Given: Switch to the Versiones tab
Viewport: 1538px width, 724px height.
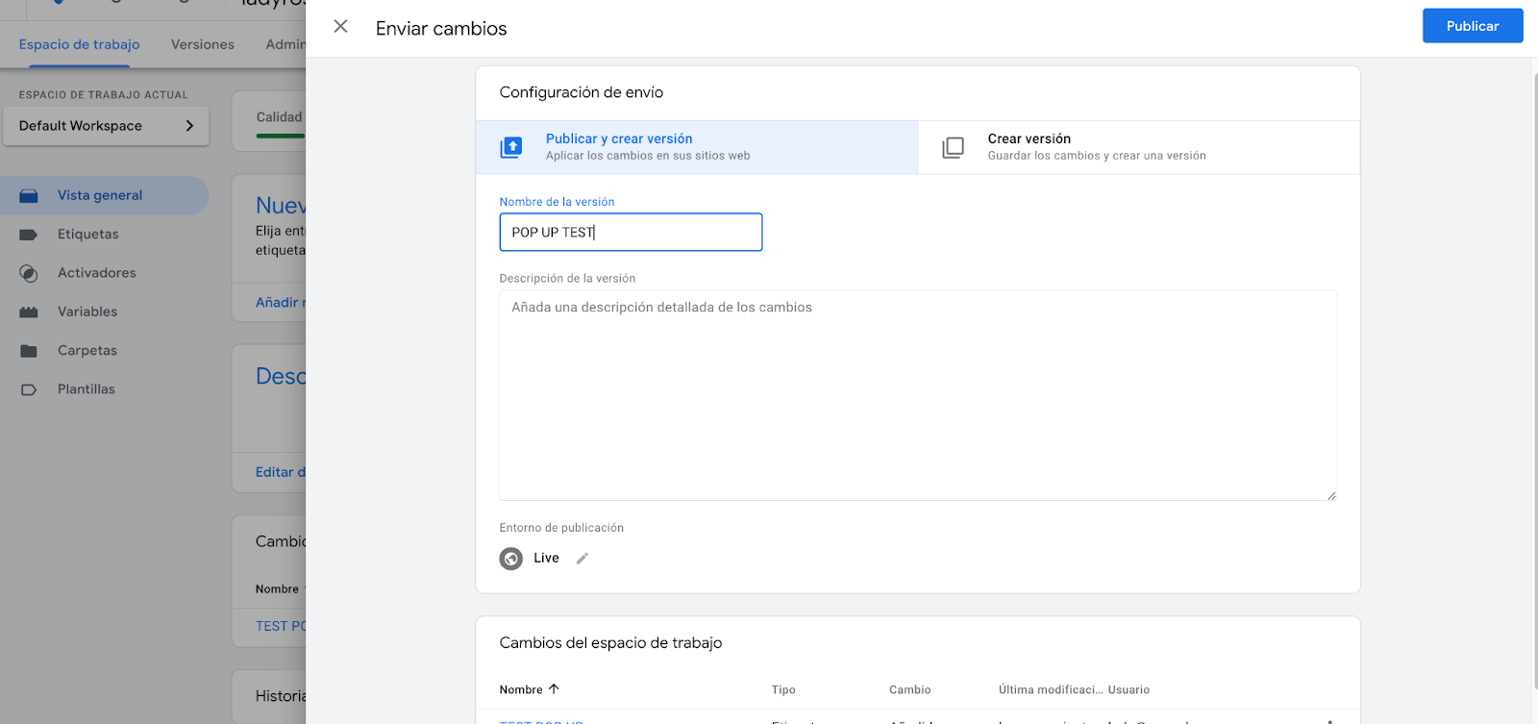Looking at the screenshot, I should (203, 44).
